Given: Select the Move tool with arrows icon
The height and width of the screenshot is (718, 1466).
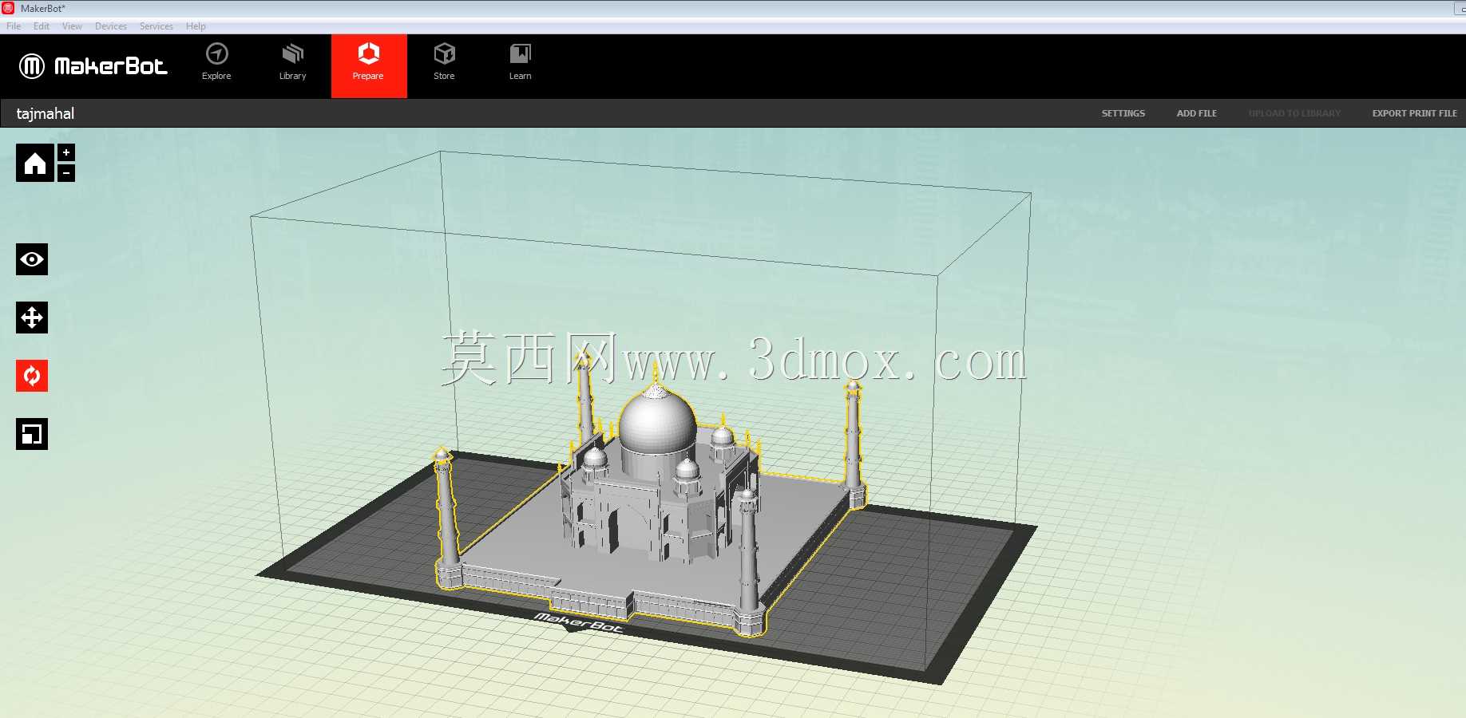Looking at the screenshot, I should [32, 318].
